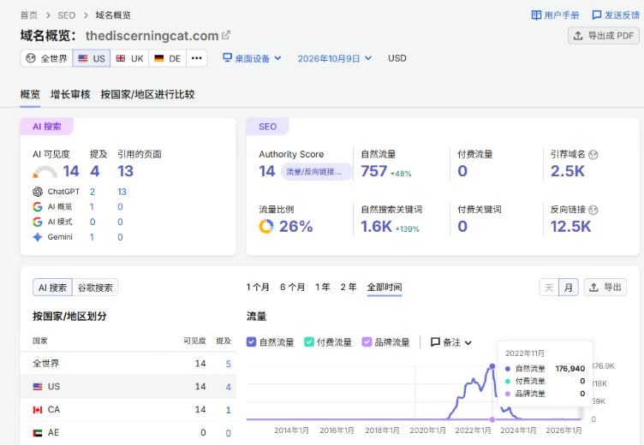This screenshot has height=445, width=644.
Task: Click the 2.5K referring domains value
Action: click(x=568, y=171)
